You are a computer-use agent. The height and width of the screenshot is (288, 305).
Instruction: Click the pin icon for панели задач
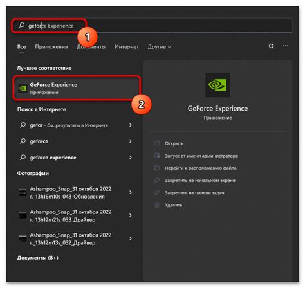tap(157, 192)
